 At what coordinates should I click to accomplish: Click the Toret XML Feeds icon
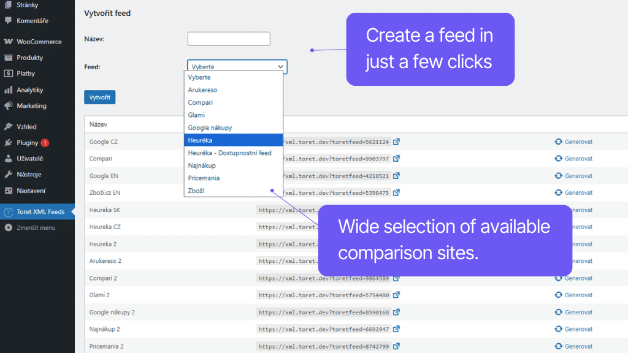(9, 211)
